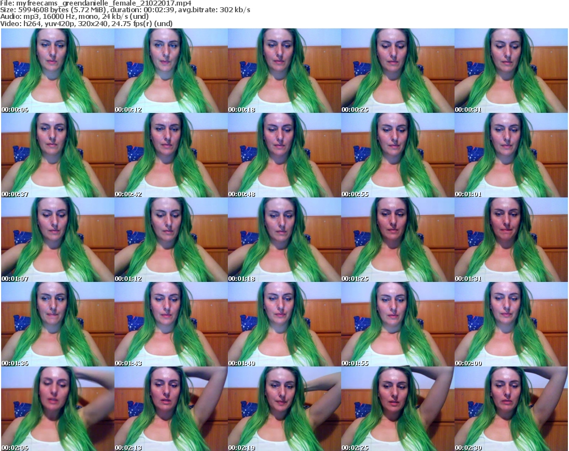Viewport: 569px width, 451px height.
Task: Click the Audio mp3 info line
Action: [x=74, y=17]
